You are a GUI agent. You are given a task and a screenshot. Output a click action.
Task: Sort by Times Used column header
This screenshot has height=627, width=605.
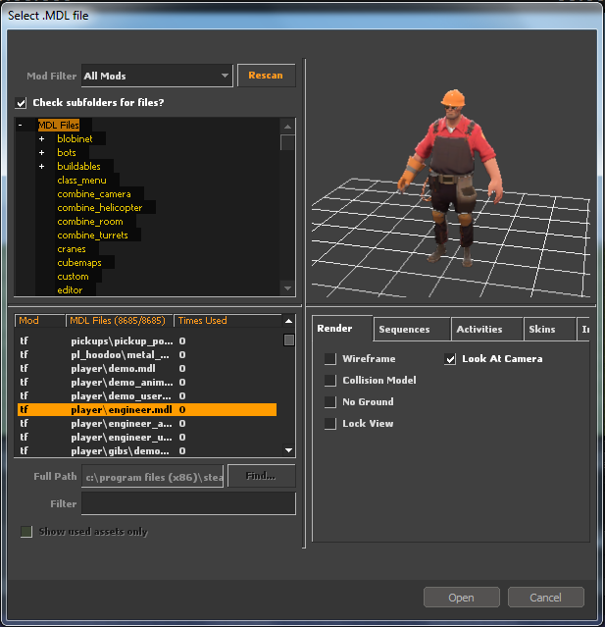tap(227, 321)
